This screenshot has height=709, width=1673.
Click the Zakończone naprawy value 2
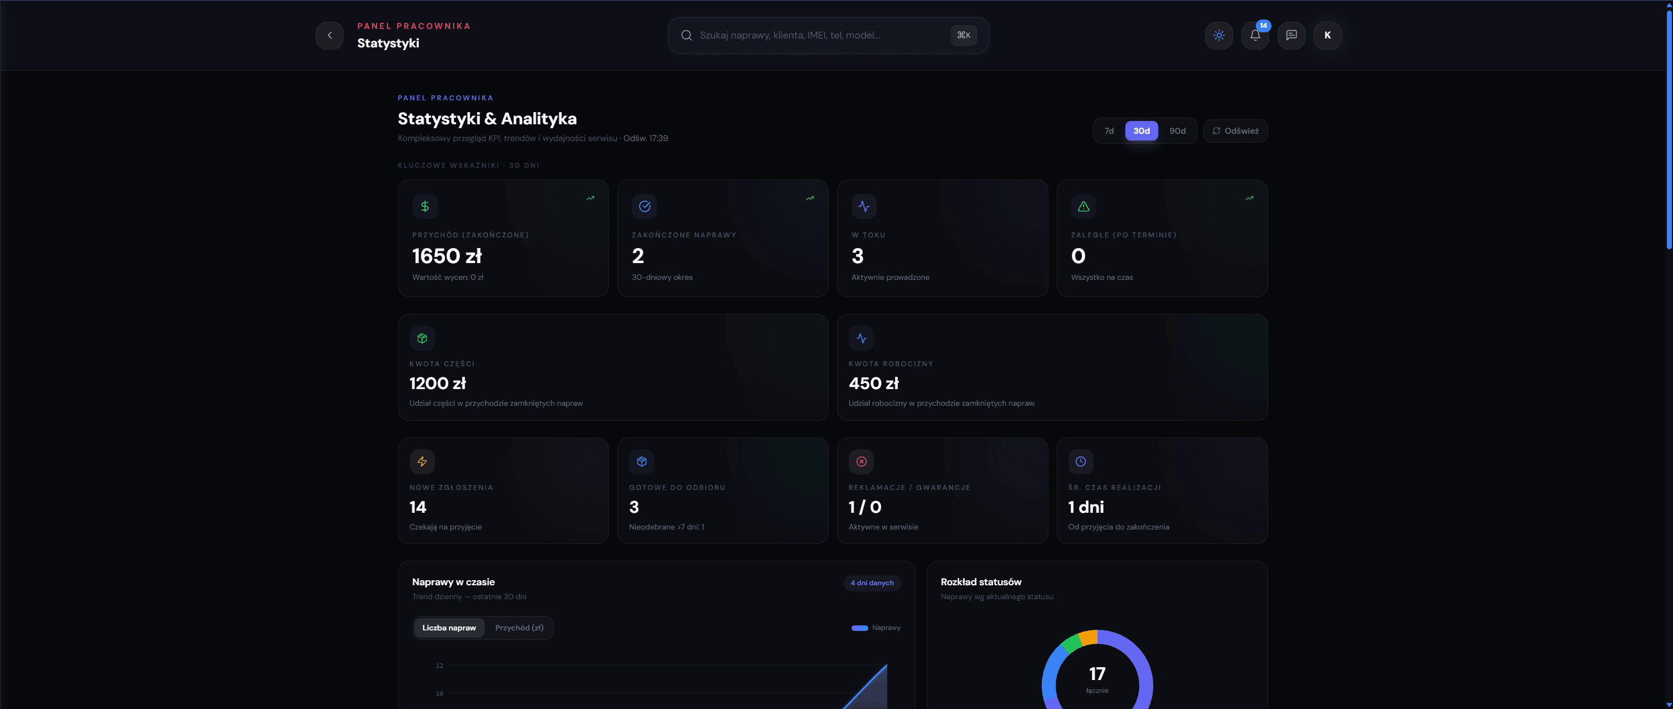pos(638,256)
